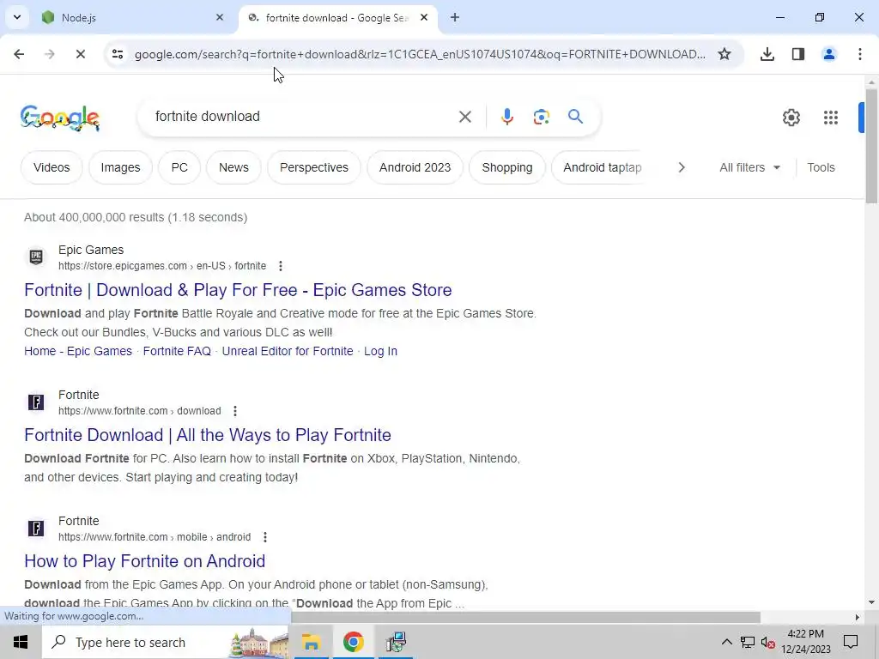The width and height of the screenshot is (879, 659).
Task: Open Chrome three-dot menu
Action: (859, 54)
